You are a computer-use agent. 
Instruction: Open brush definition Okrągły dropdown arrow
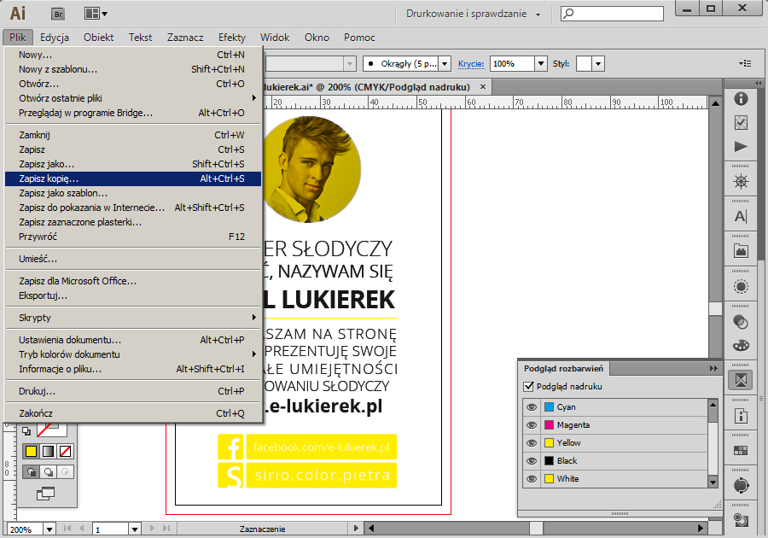[445, 64]
